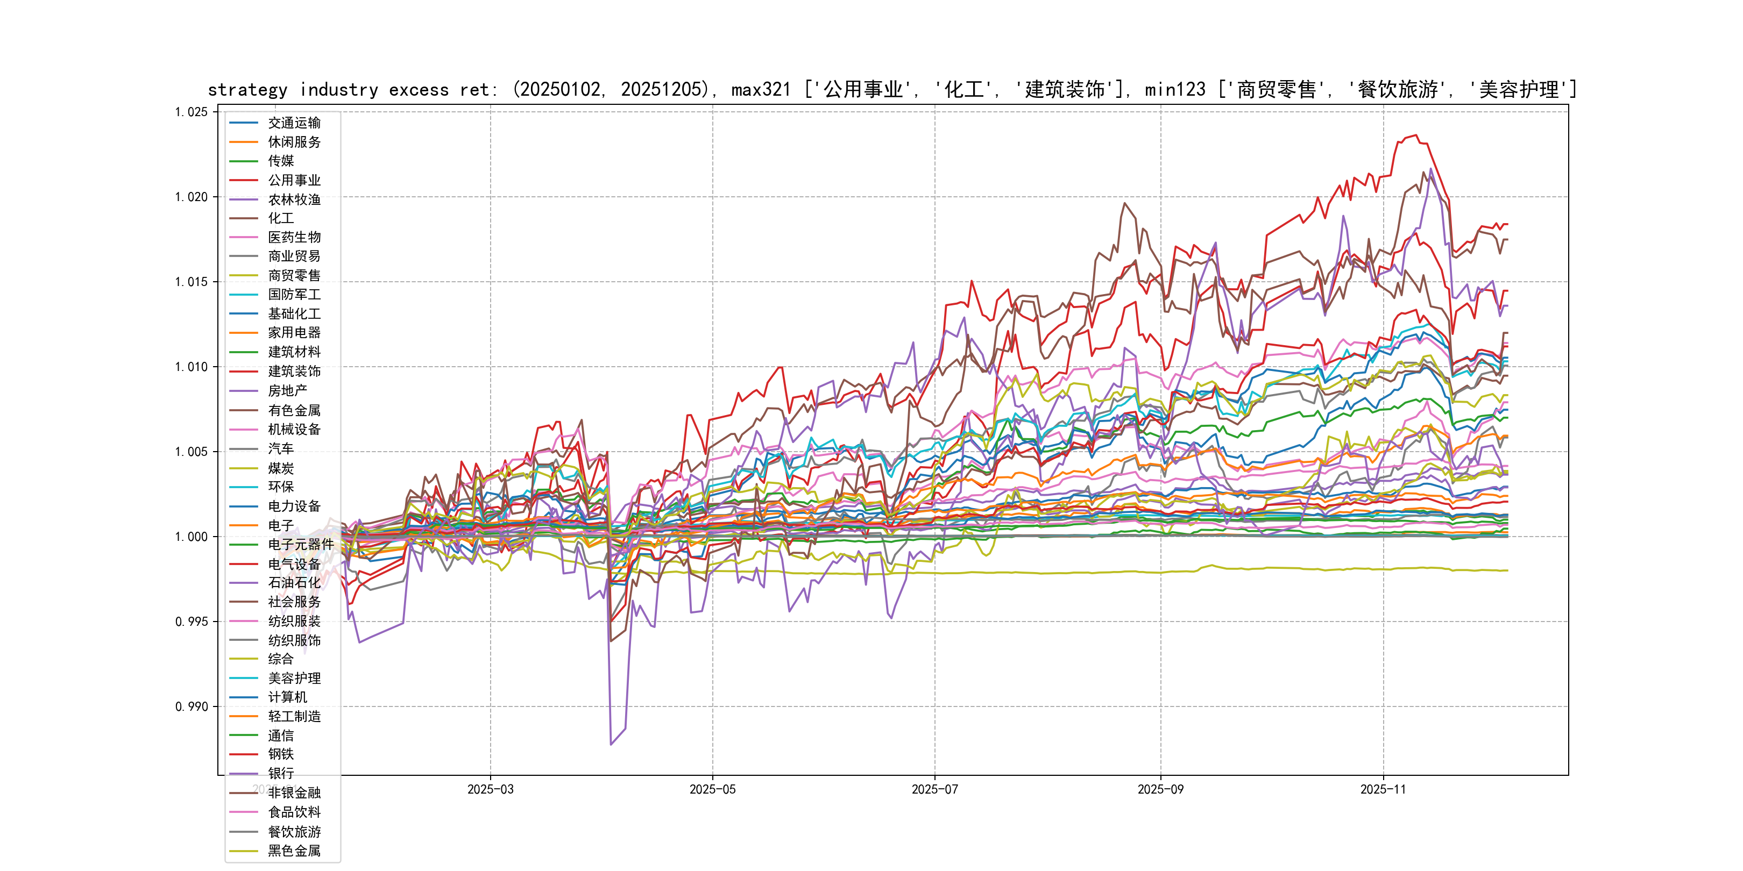Screen dimensions: 1743x871
Task: Select the 美容护理 legend entry
Action: pyautogui.click(x=294, y=679)
